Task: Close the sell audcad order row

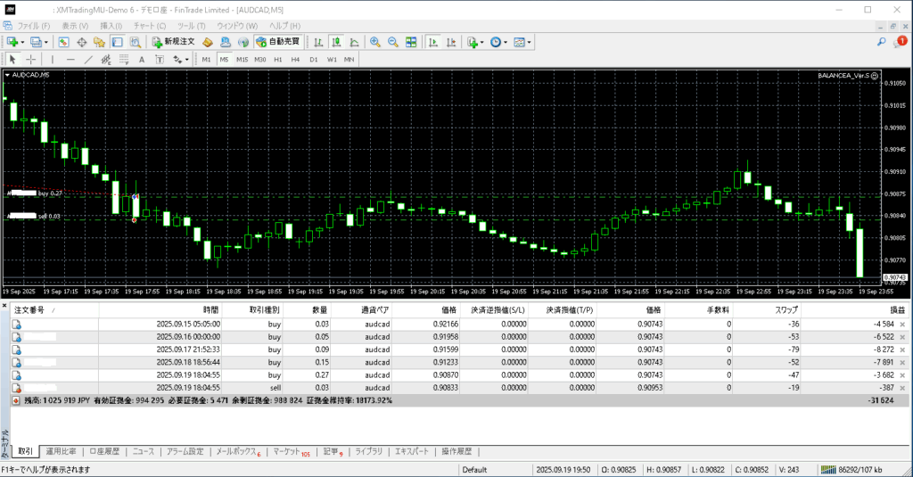Action: tap(902, 389)
